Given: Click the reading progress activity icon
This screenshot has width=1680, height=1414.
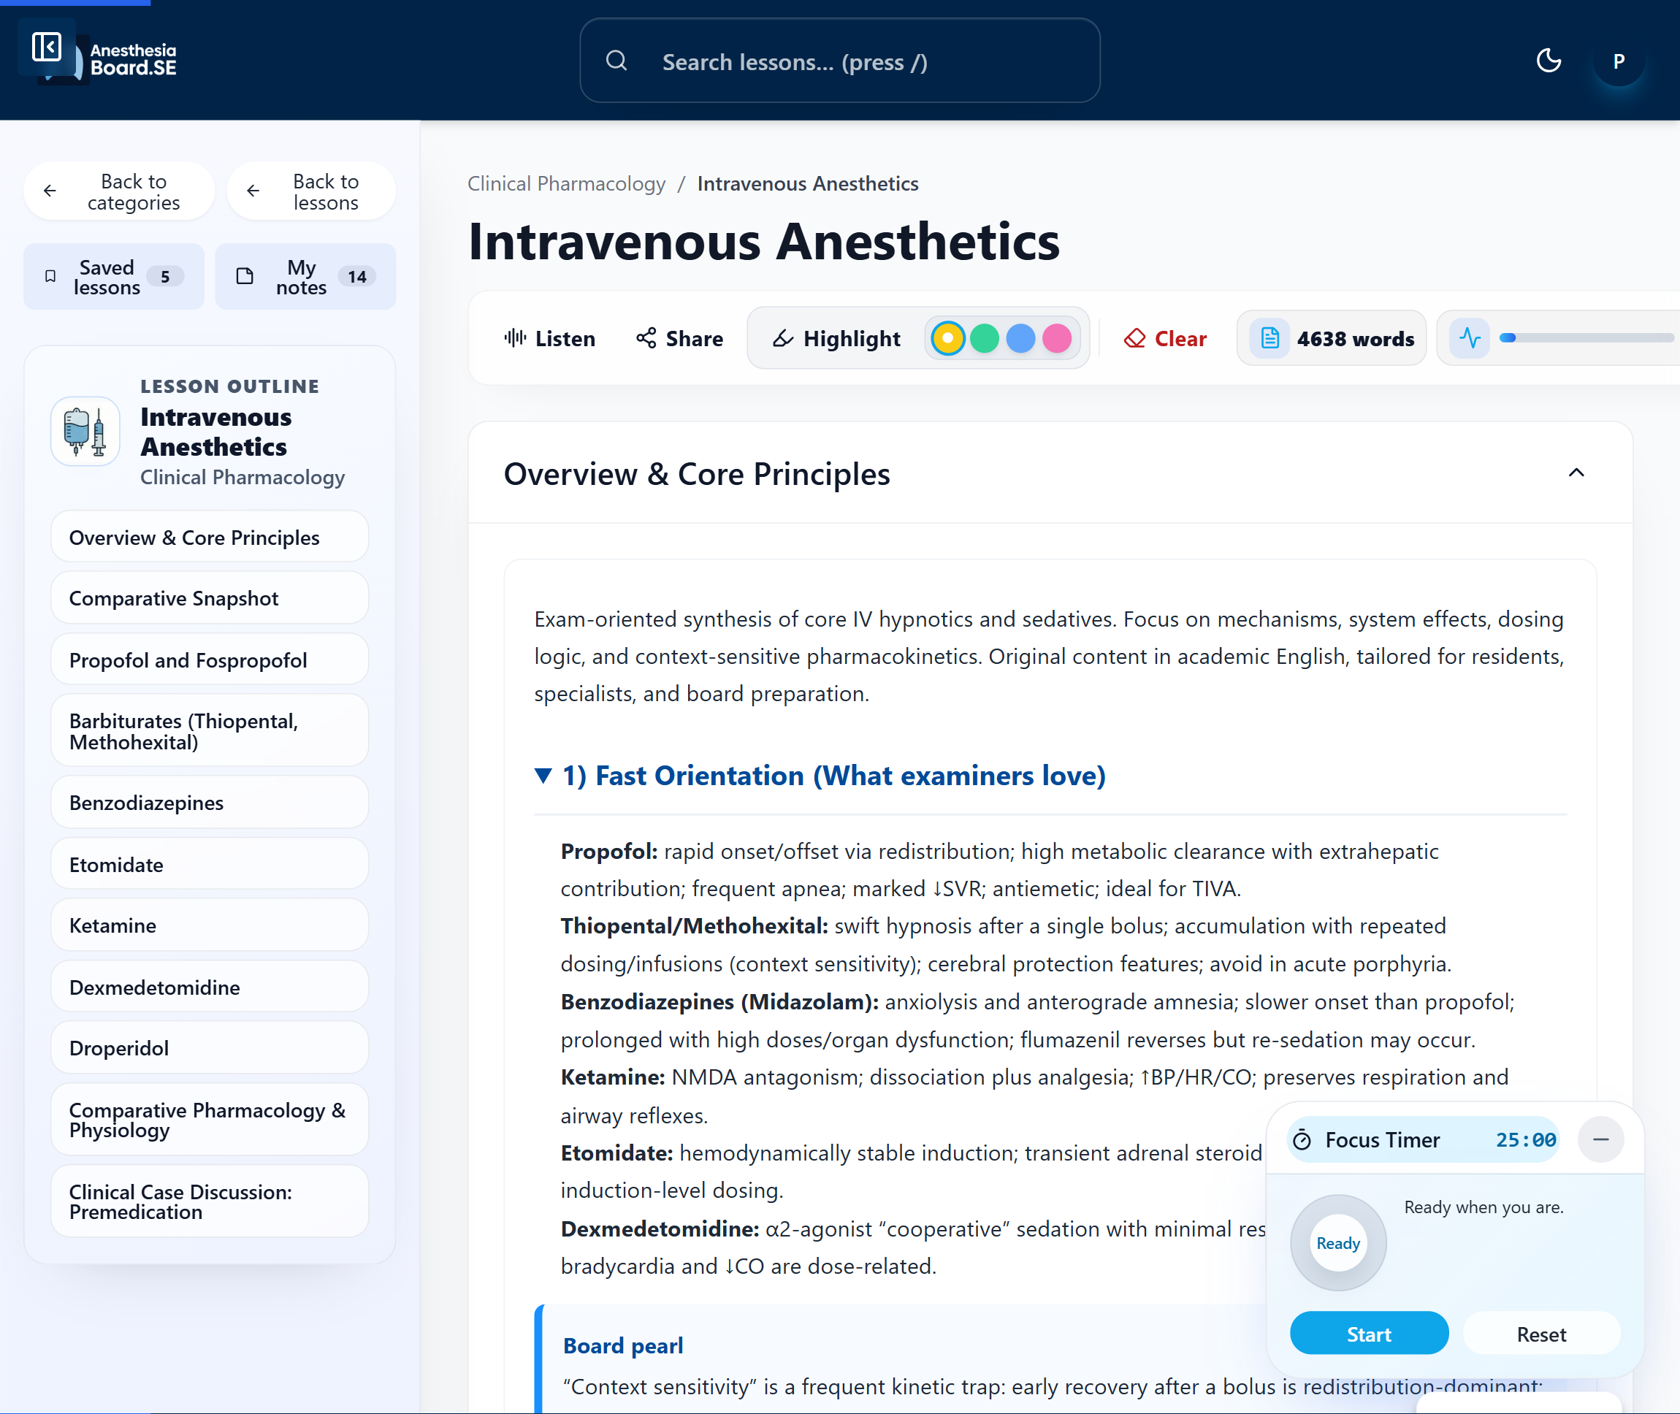Looking at the screenshot, I should [x=1469, y=338].
